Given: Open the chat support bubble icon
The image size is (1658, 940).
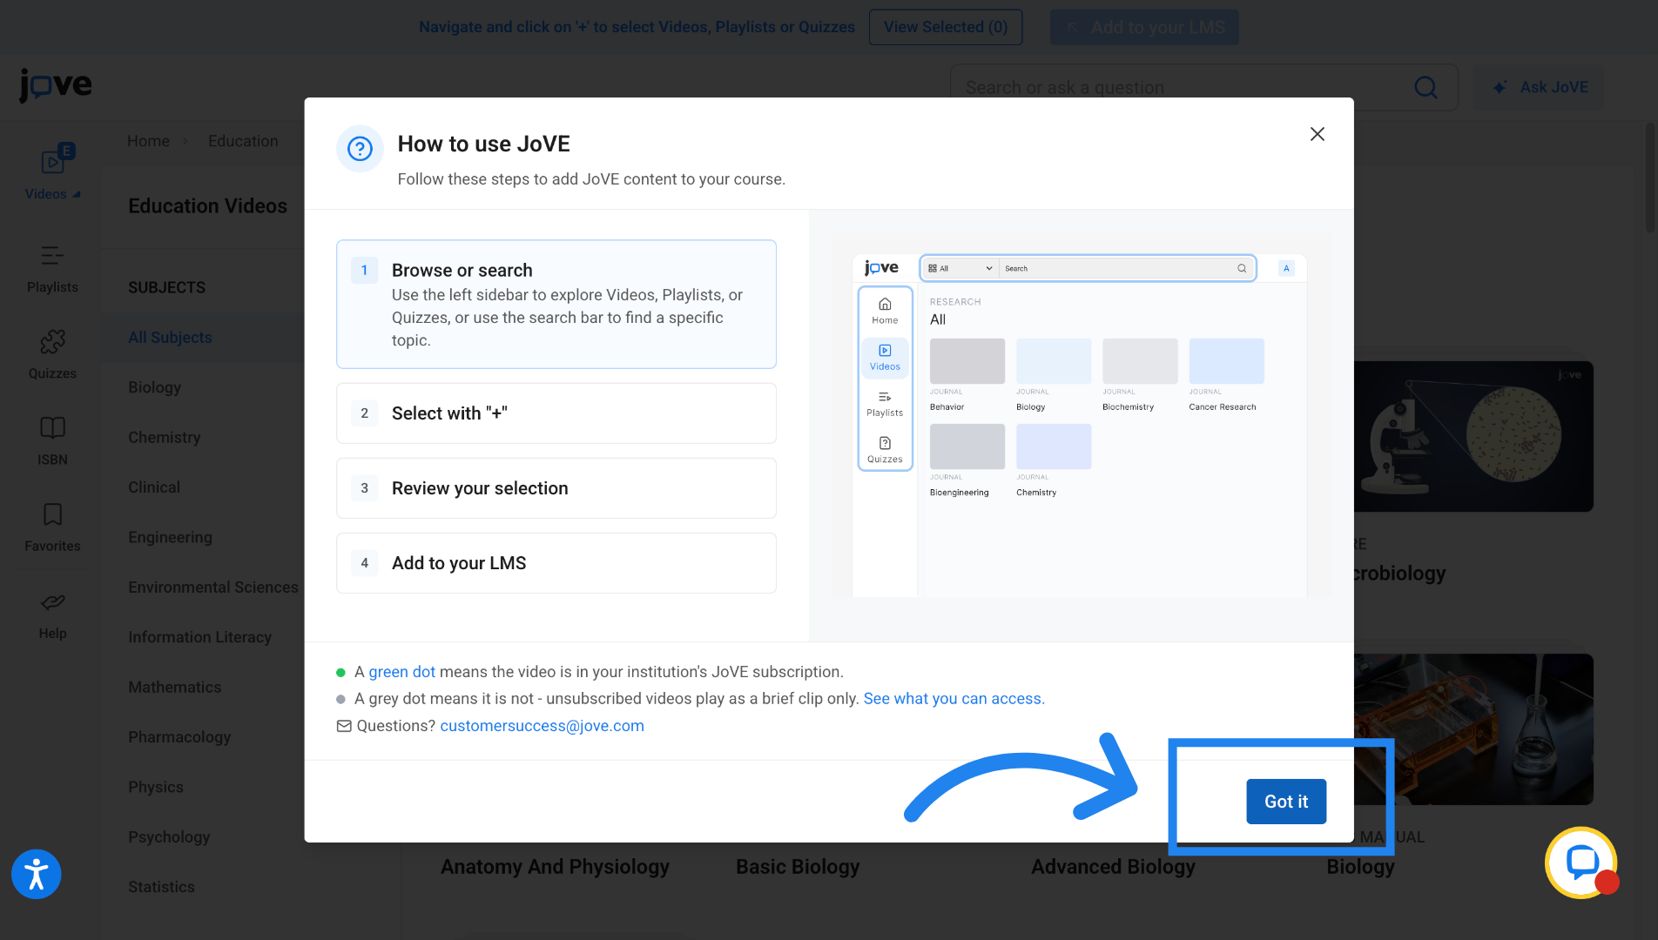Looking at the screenshot, I should (1581, 863).
